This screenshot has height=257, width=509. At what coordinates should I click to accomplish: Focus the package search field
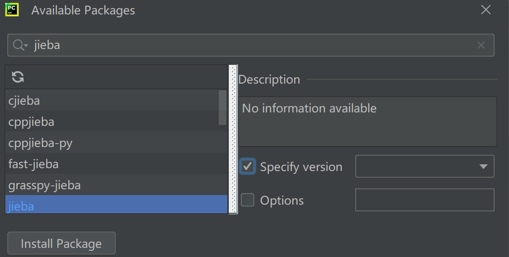coord(250,45)
